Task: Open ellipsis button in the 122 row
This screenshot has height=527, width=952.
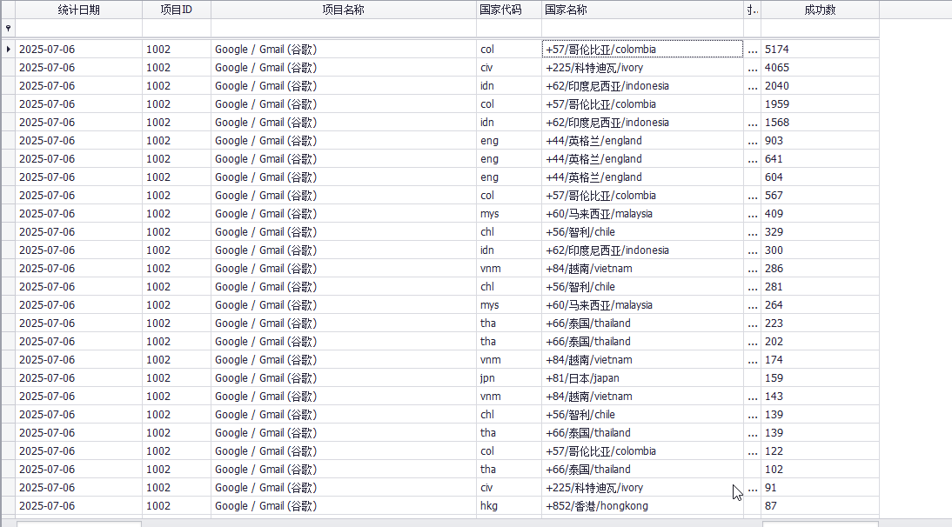Action: [752, 451]
